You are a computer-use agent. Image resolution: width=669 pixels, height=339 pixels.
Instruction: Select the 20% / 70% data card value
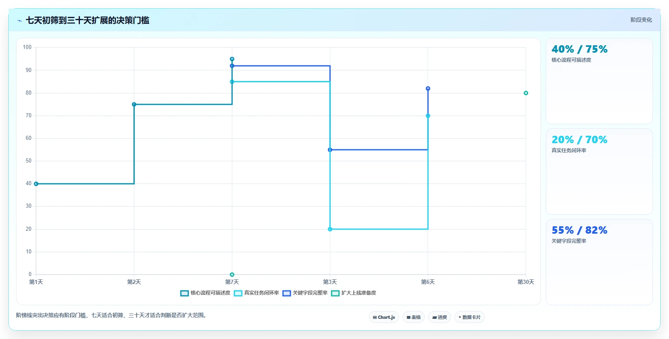(579, 140)
